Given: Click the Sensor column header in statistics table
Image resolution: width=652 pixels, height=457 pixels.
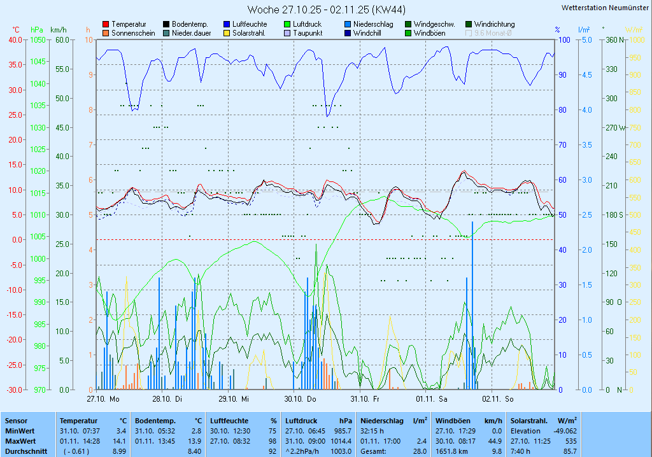Looking at the screenshot, I should click(x=16, y=421).
